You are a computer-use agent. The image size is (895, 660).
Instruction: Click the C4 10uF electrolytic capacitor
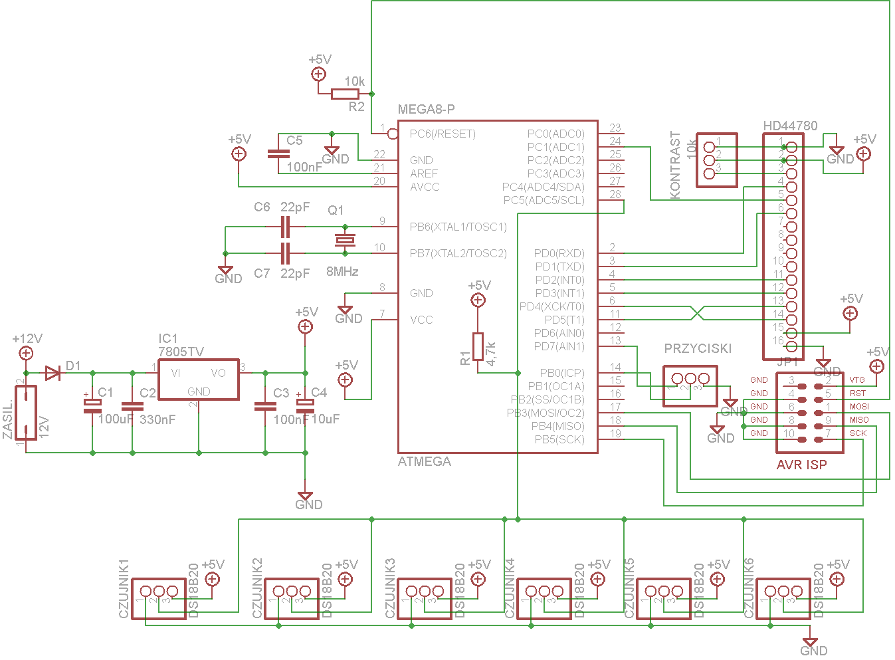[x=305, y=406]
